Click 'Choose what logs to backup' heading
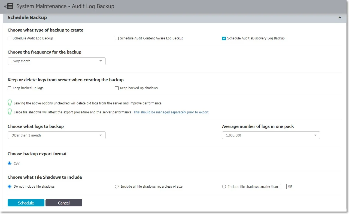Viewport: 349px width, 214px height. click(x=36, y=126)
